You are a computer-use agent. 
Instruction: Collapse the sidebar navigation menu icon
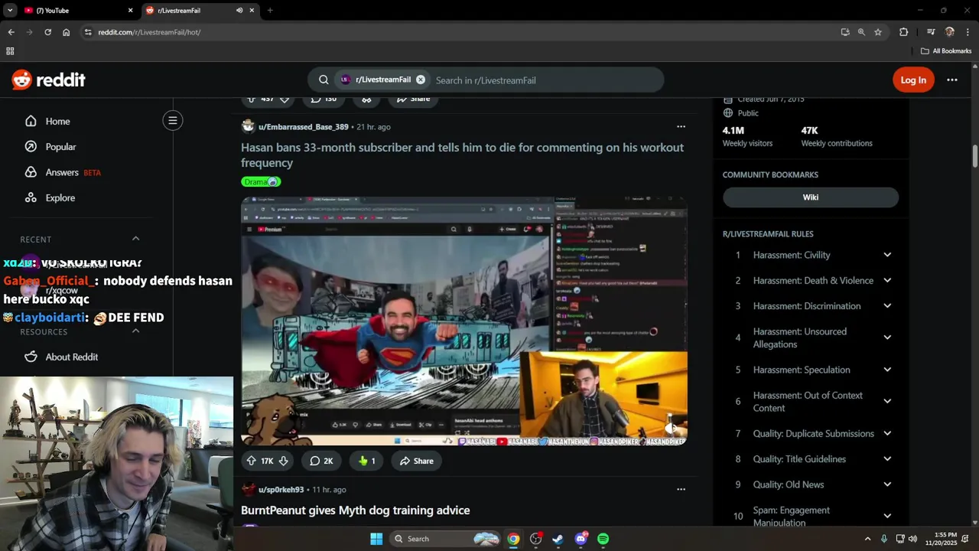click(173, 120)
